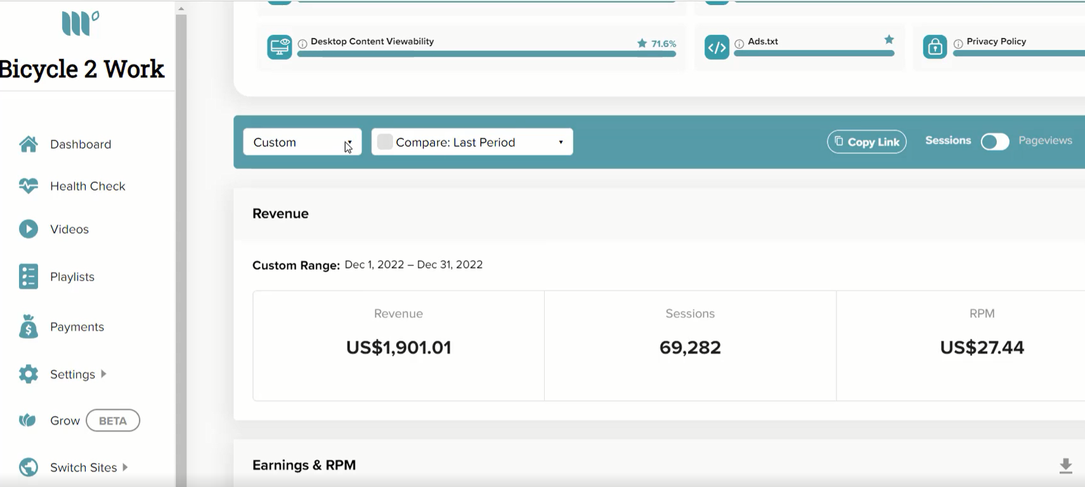Viewport: 1085px width, 487px height.
Task: Click Ads.txt code icon
Action: click(717, 47)
